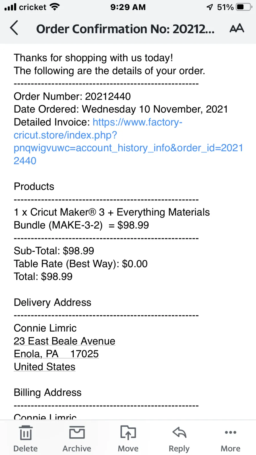This screenshot has width=256, height=455.
Task: Open the Move to folder icon
Action: click(128, 433)
